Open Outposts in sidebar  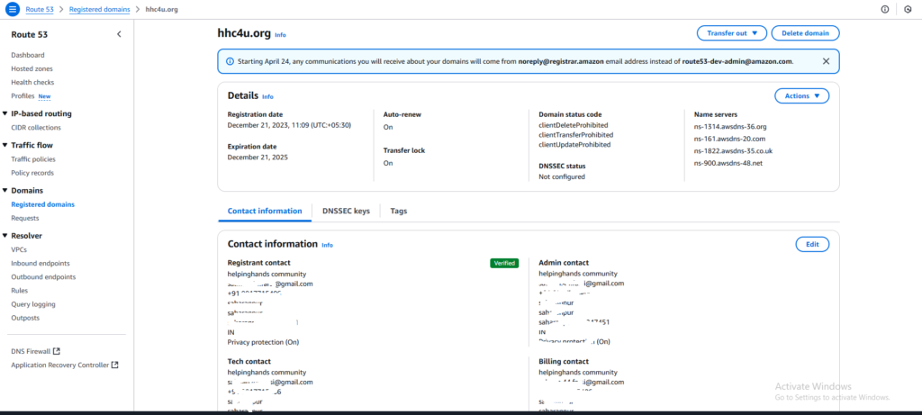click(x=25, y=318)
